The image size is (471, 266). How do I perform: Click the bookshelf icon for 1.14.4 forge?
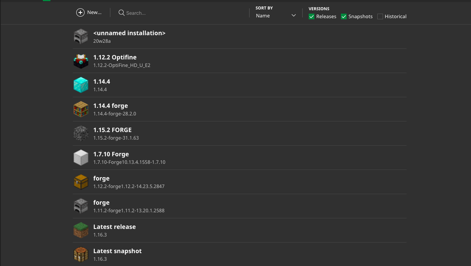81,109
